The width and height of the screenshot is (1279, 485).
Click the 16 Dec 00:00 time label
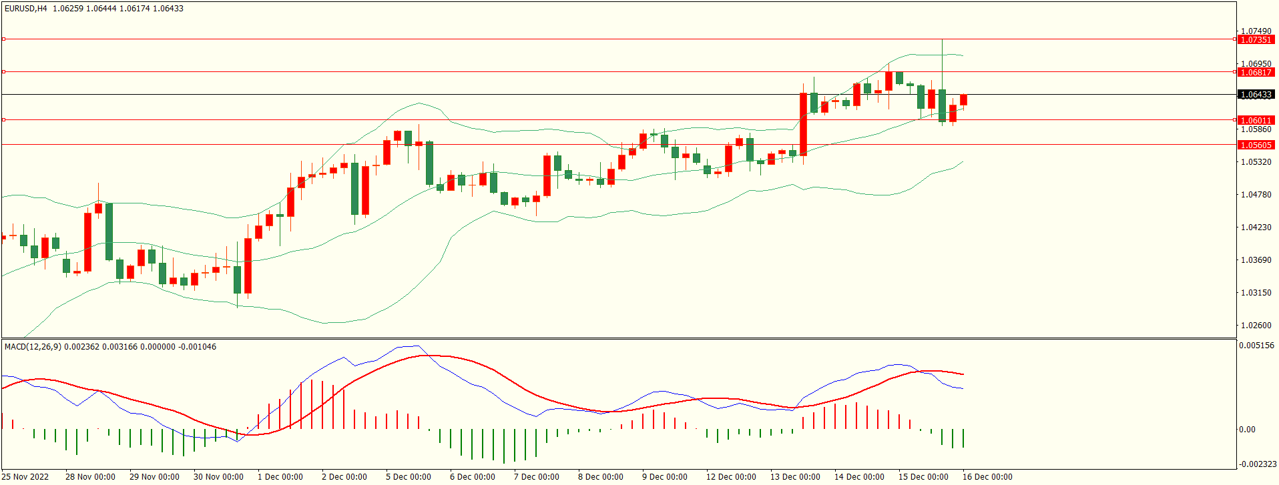987,477
